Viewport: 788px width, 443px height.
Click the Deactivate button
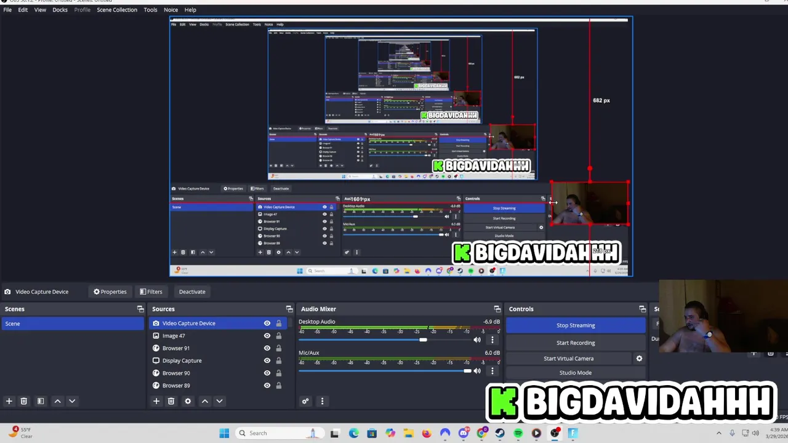[192, 292]
